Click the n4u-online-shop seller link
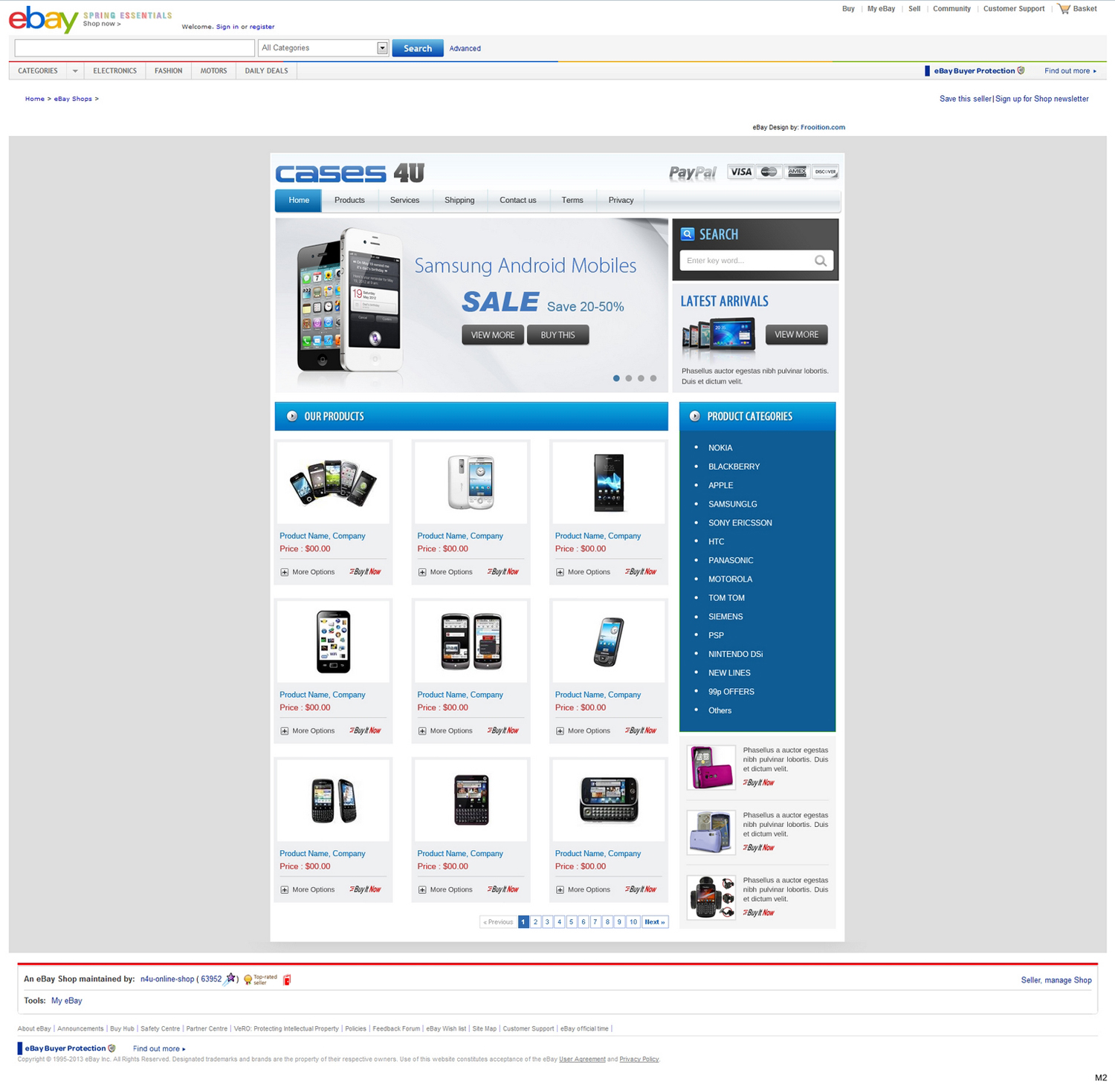The width and height of the screenshot is (1115, 1090). click(167, 979)
